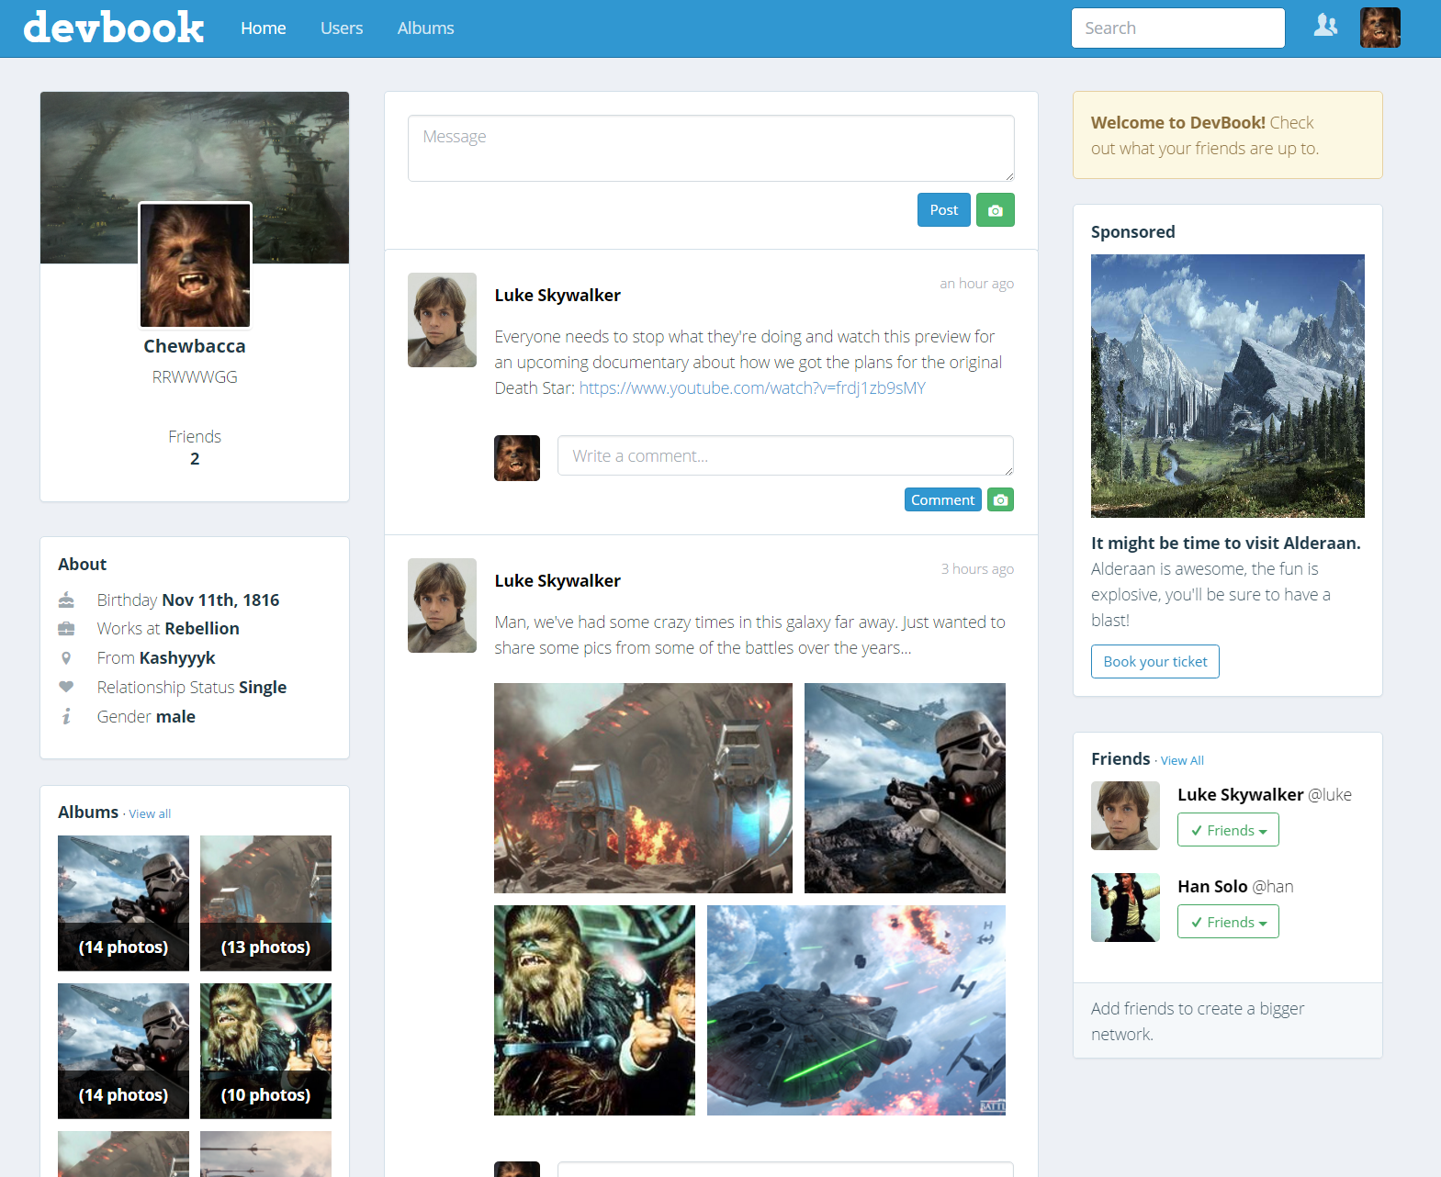
Task: Open Luke Skywalker @luke profile link
Action: 1264,795
